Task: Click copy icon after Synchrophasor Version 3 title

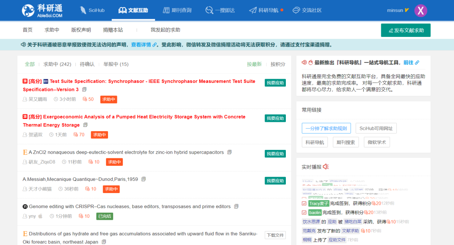Action: pyautogui.click(x=84, y=90)
